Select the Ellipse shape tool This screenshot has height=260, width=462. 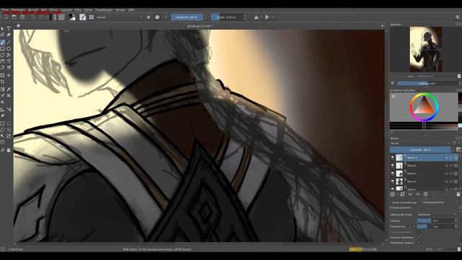pos(9,48)
